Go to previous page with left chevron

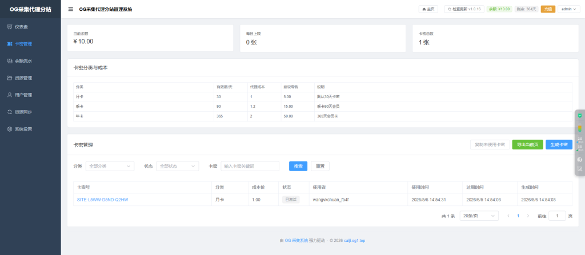(508, 216)
